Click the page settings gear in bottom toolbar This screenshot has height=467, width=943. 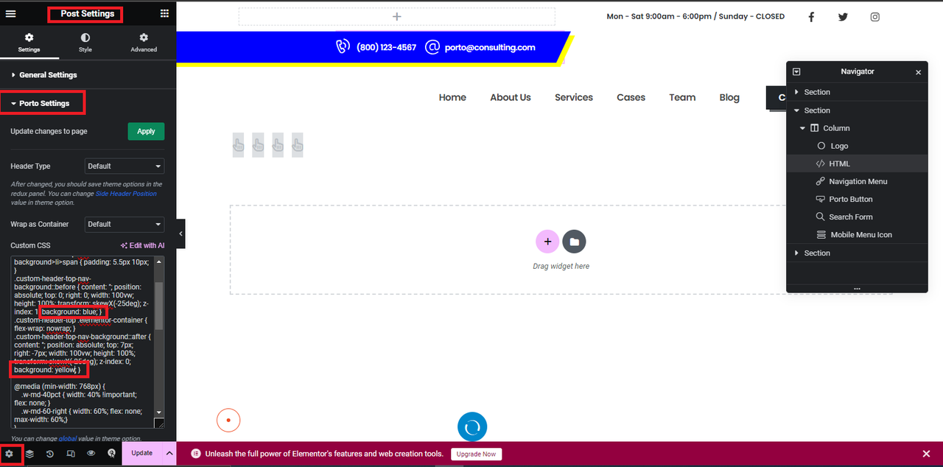click(9, 454)
